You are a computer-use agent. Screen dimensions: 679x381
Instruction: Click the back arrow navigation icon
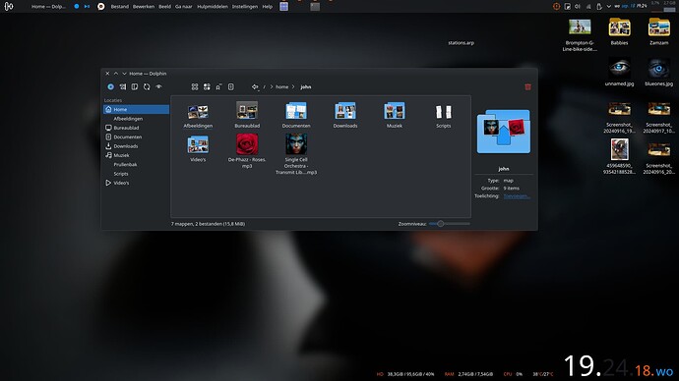255,86
